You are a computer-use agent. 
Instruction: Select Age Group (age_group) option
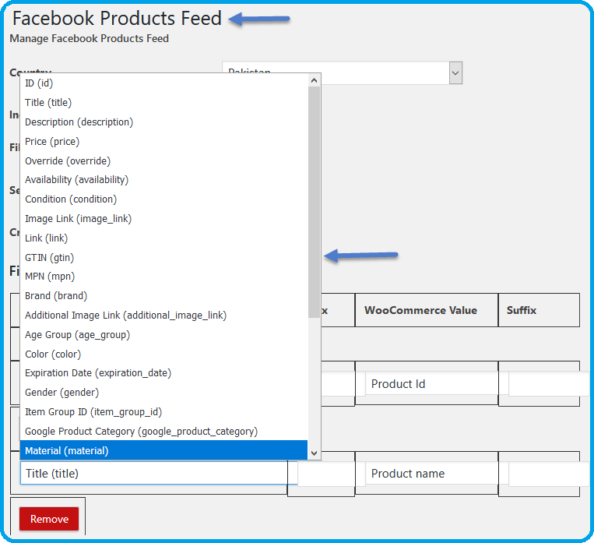[x=163, y=335]
